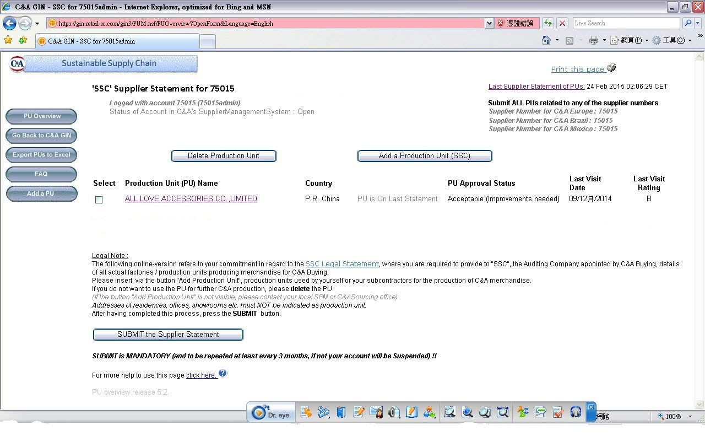Click the Home icon in the toolbar
This screenshot has width=705, height=441.
(x=546, y=40)
